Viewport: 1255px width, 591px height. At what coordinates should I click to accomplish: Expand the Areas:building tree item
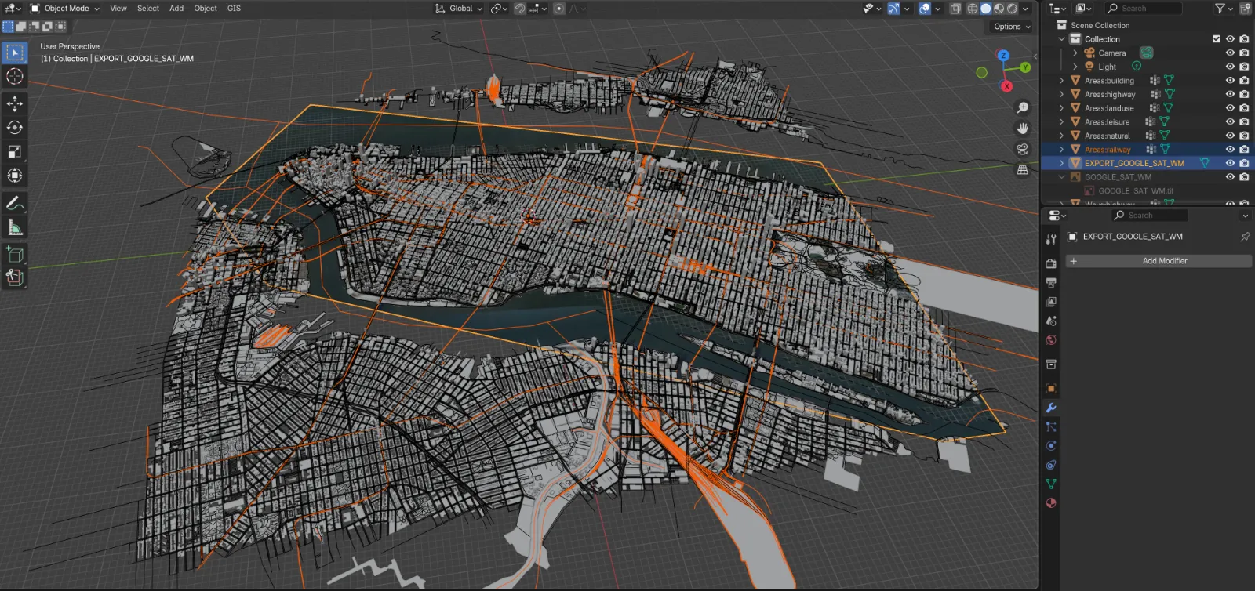pos(1061,80)
